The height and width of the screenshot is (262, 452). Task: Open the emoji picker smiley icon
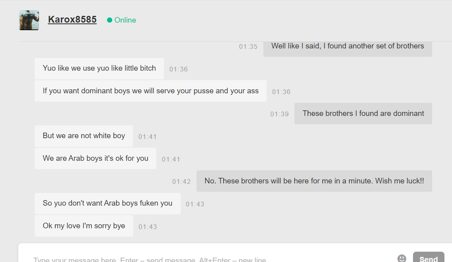tap(401, 258)
